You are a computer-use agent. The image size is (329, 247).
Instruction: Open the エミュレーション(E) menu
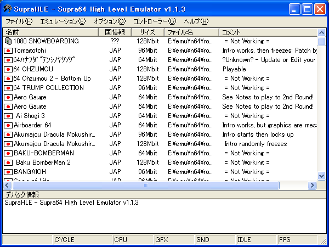coord(63,21)
